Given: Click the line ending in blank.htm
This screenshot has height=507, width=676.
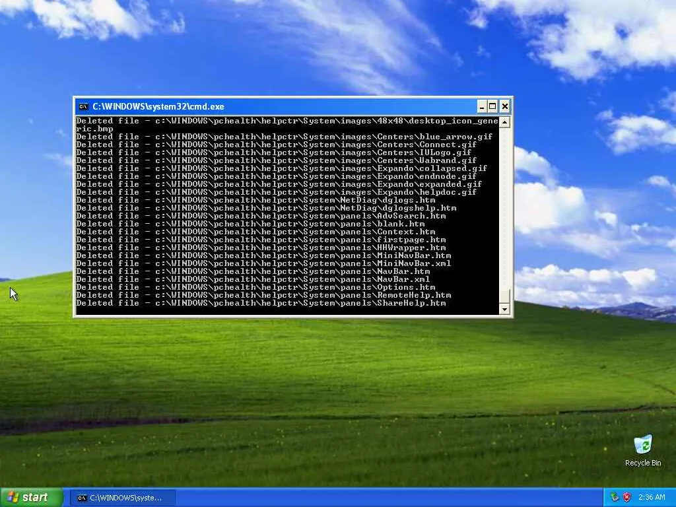Looking at the screenshot, I should (250, 224).
